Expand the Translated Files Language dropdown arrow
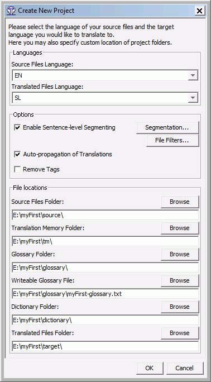The image size is (211, 382). tap(193, 98)
